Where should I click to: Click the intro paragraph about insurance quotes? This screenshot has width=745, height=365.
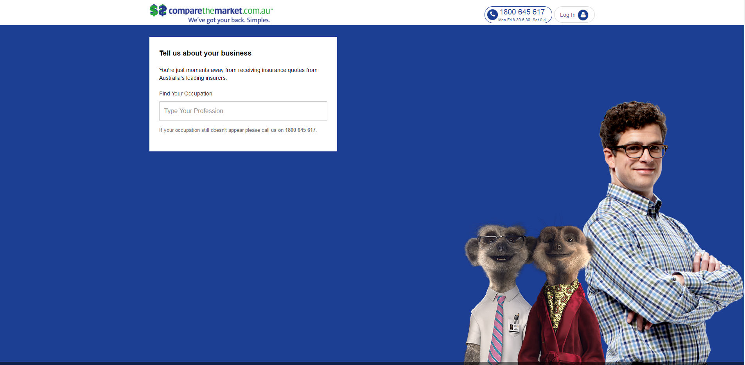238,74
